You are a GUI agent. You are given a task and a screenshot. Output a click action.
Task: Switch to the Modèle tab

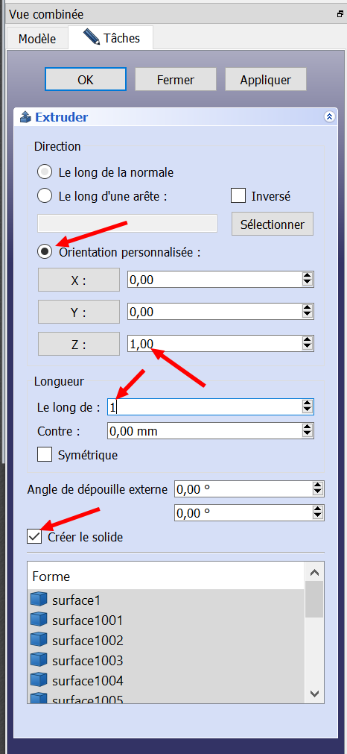point(37,39)
